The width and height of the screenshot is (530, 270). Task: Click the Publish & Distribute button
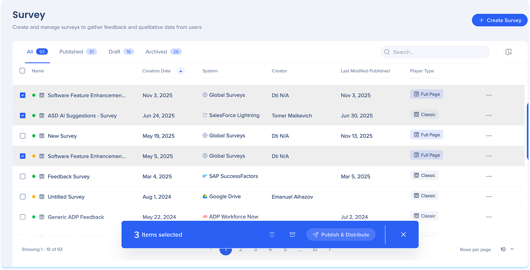click(x=341, y=234)
